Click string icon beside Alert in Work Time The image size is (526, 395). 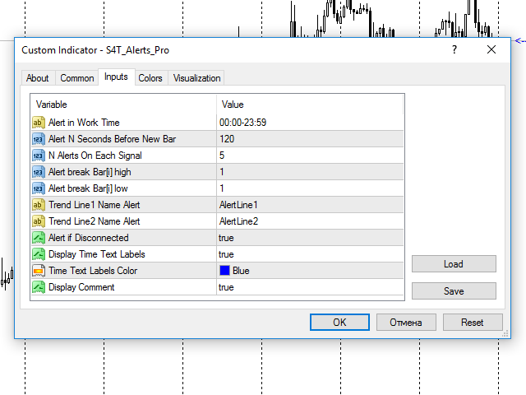click(39, 123)
